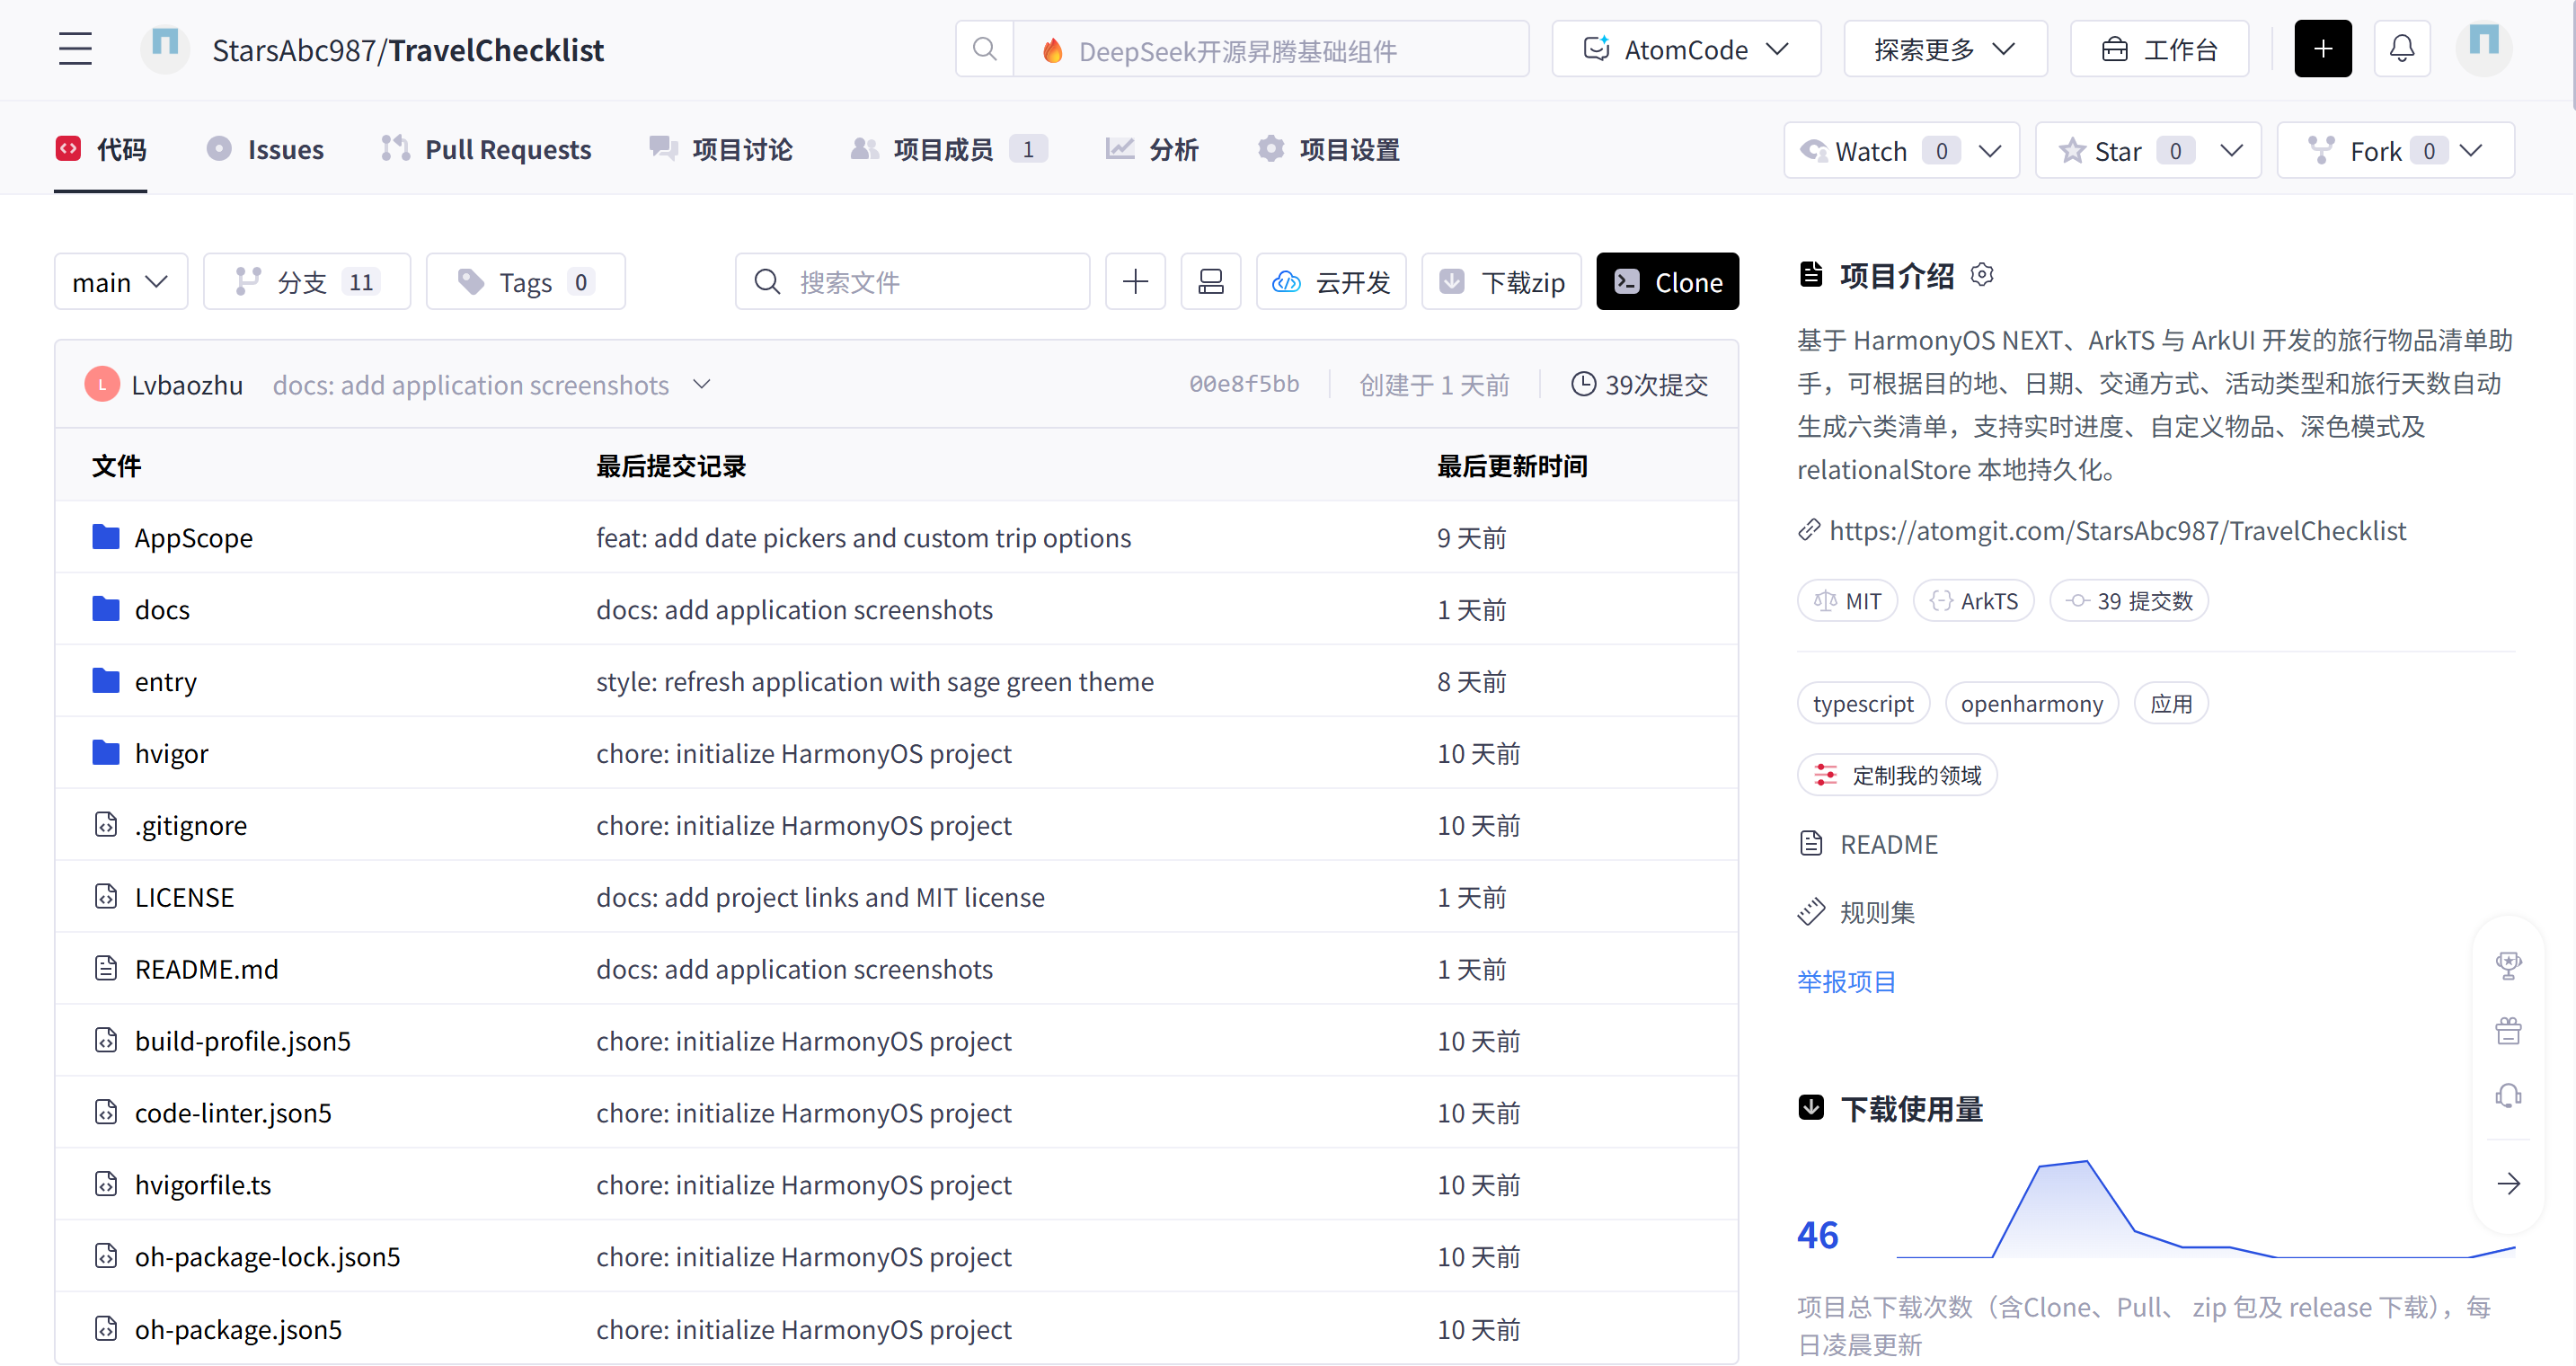Open the 工作台 button
This screenshot has height=1366, width=2576.
pyautogui.click(x=2159, y=49)
